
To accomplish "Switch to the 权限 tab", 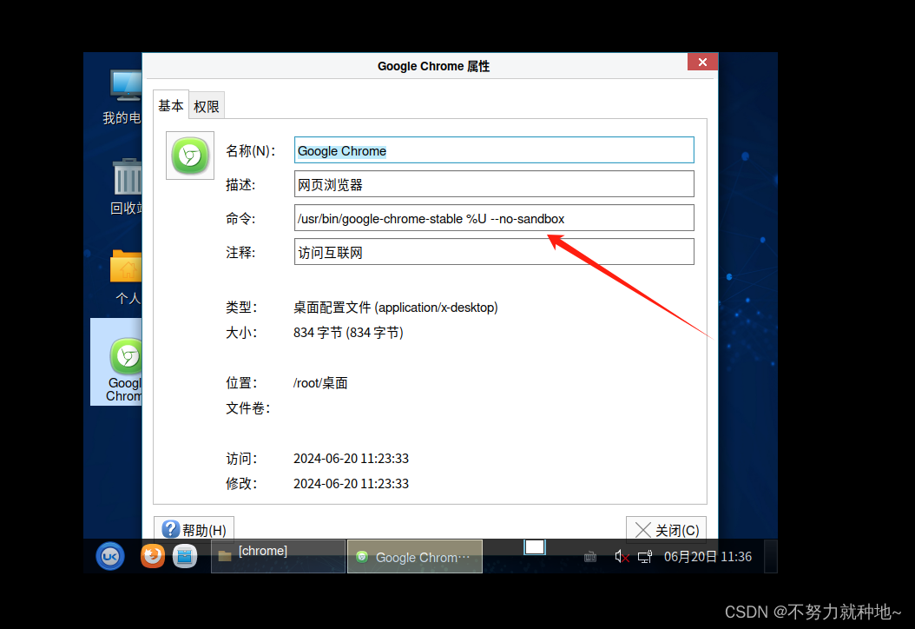I will click(x=206, y=106).
